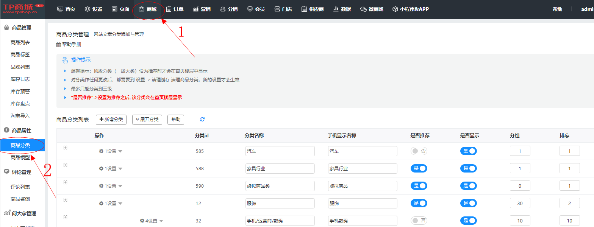The width and height of the screenshot is (594, 227).
Task: Click 展开分类 to expand all categories
Action: click(147, 120)
